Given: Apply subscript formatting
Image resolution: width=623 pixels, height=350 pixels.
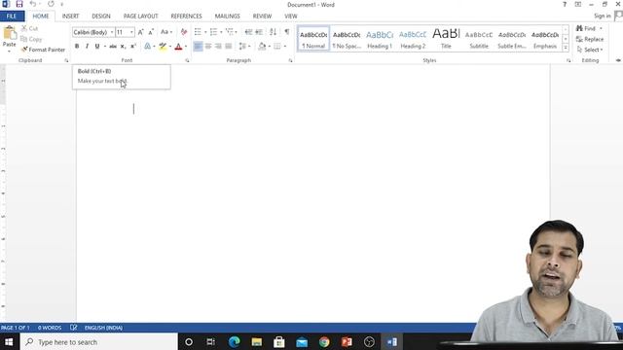Looking at the screenshot, I should click(x=123, y=47).
